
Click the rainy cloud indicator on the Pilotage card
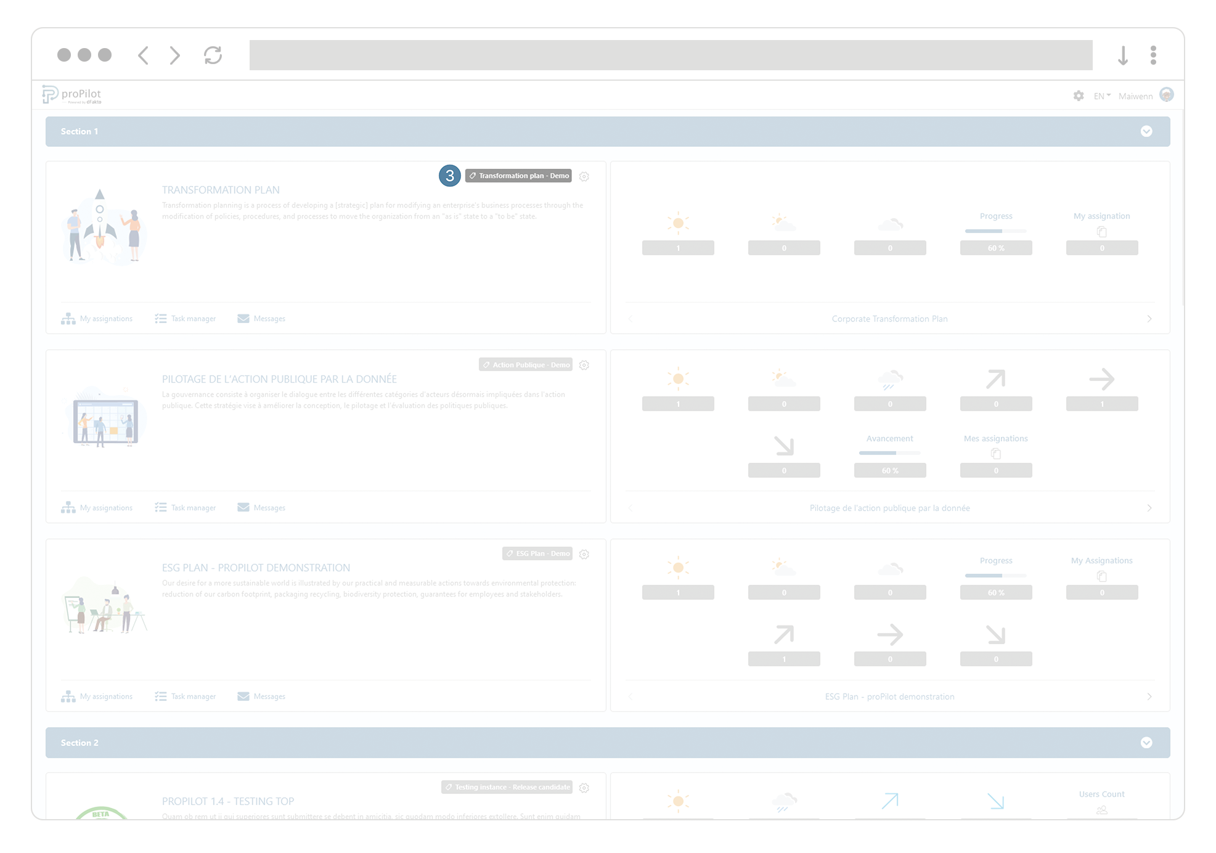890,381
